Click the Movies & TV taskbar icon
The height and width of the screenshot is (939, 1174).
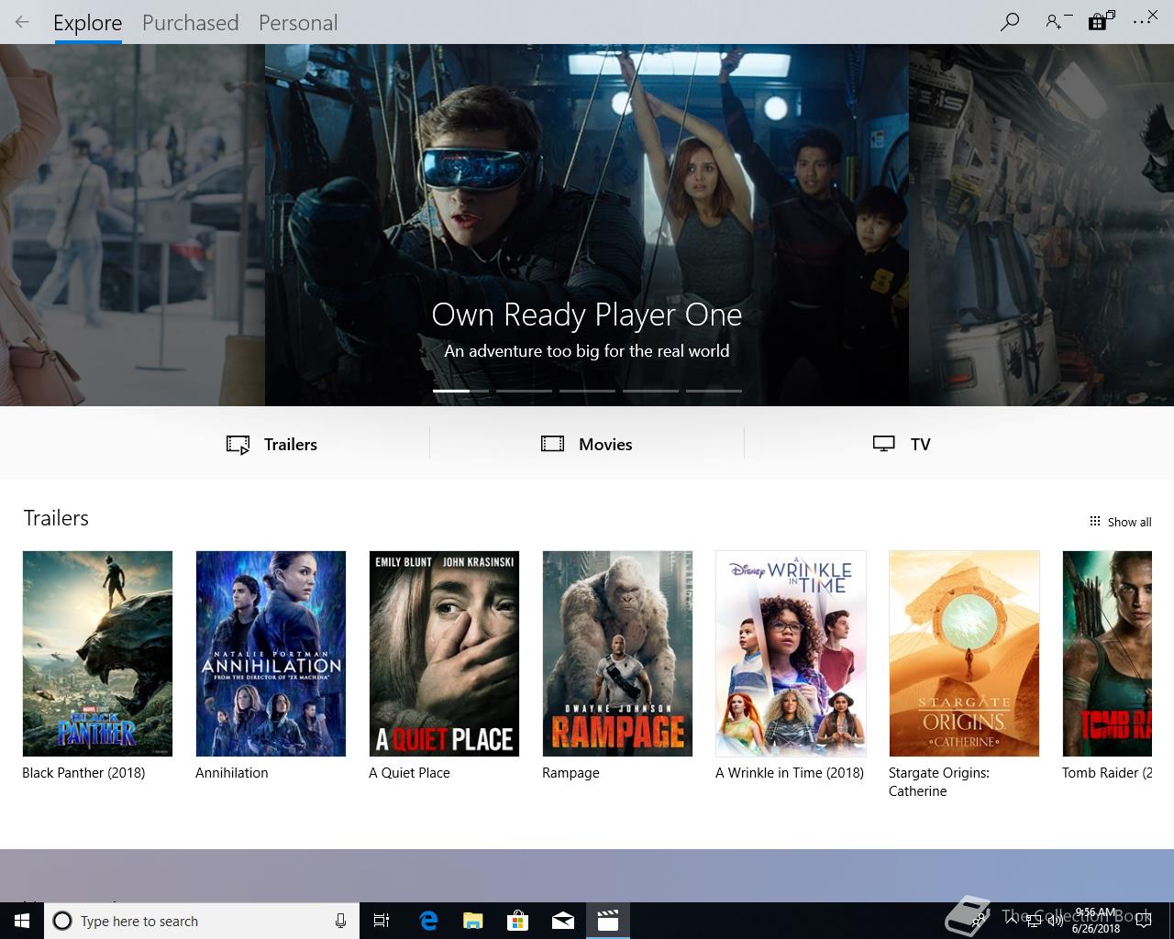pos(607,921)
